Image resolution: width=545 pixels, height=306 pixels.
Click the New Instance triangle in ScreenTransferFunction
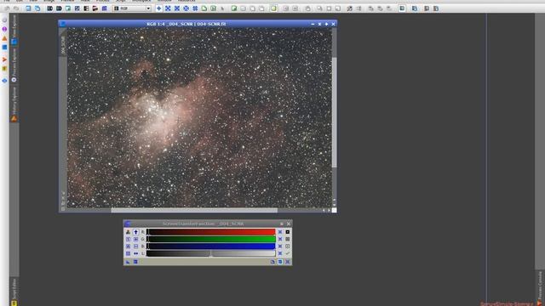[128, 262]
